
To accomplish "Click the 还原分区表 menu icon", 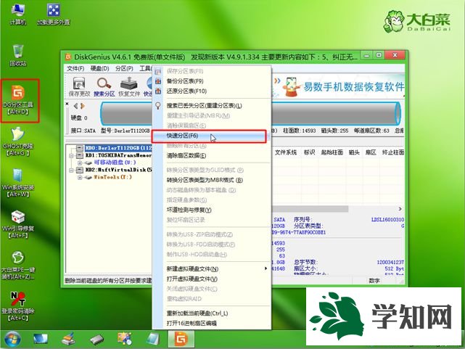I will click(158, 91).
